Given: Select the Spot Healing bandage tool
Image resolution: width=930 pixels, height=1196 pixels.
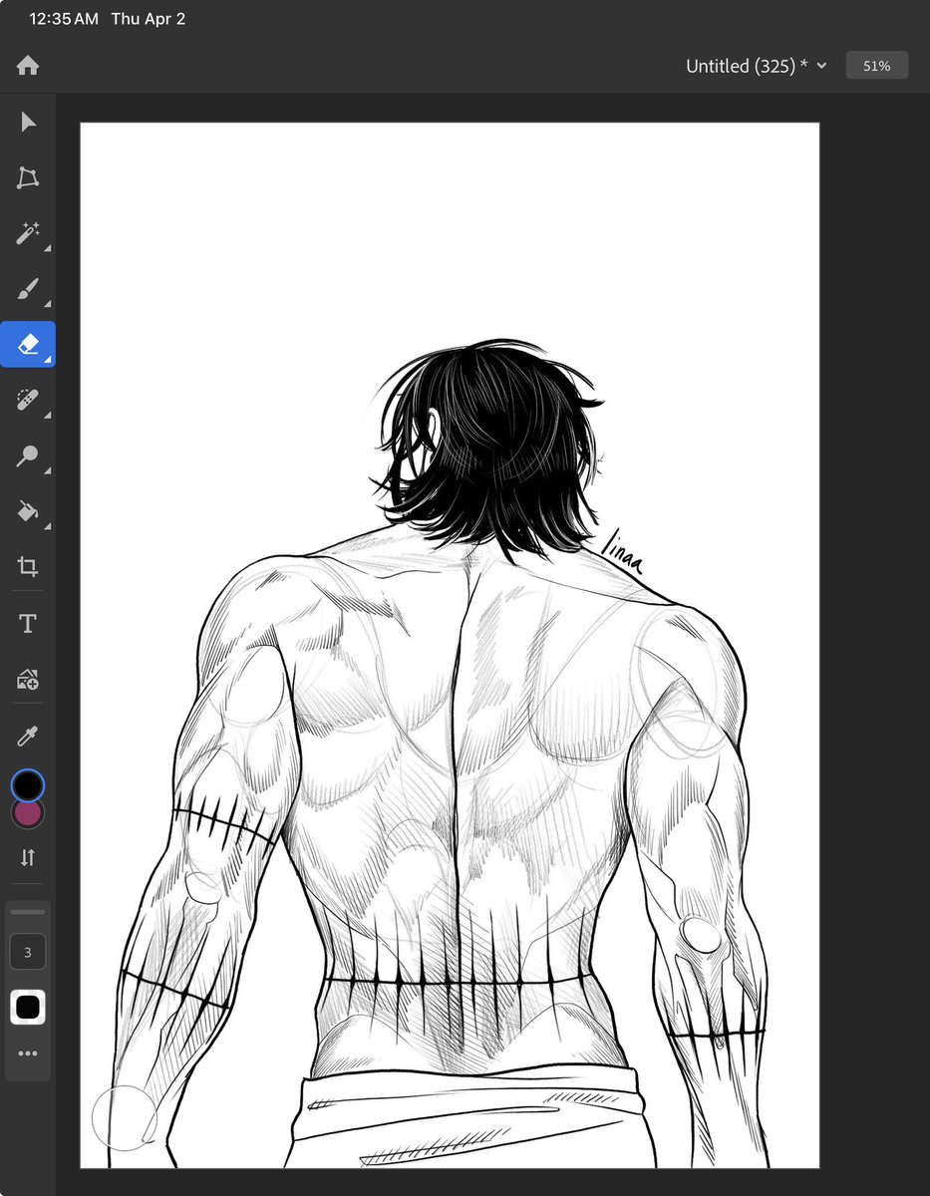Looking at the screenshot, I should coord(28,401).
